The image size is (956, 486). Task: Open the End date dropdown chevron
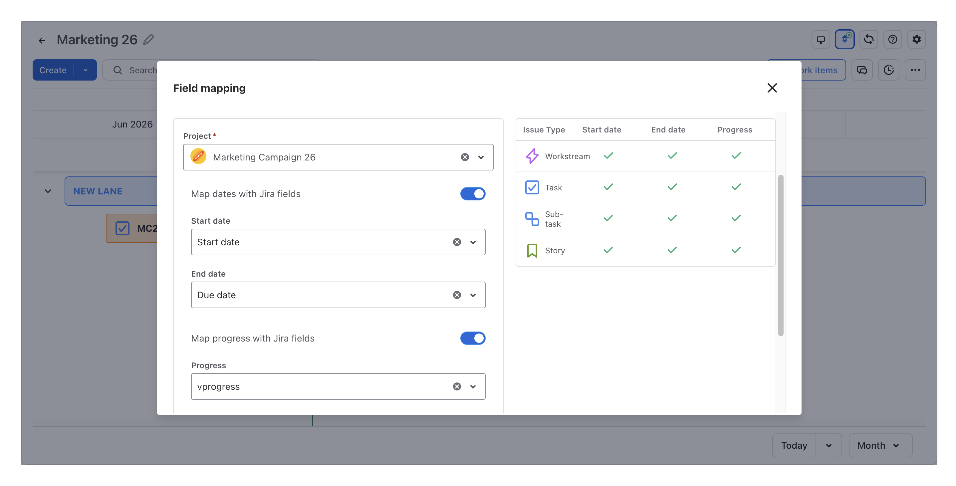(x=473, y=295)
